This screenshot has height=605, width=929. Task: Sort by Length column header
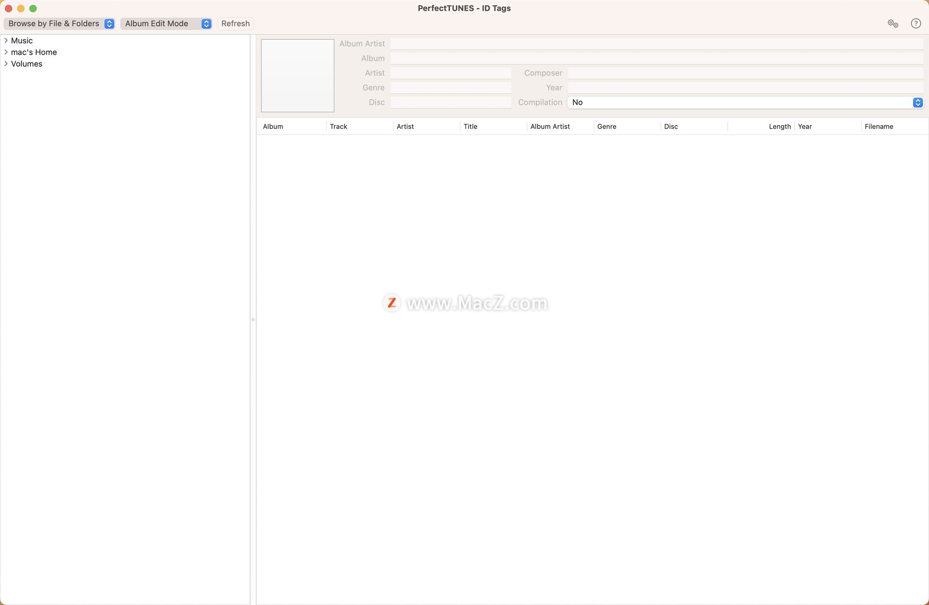(x=761, y=127)
